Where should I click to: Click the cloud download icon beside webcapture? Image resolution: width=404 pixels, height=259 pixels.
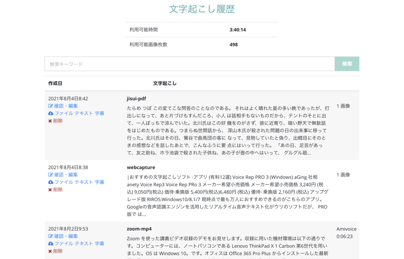tap(51, 182)
